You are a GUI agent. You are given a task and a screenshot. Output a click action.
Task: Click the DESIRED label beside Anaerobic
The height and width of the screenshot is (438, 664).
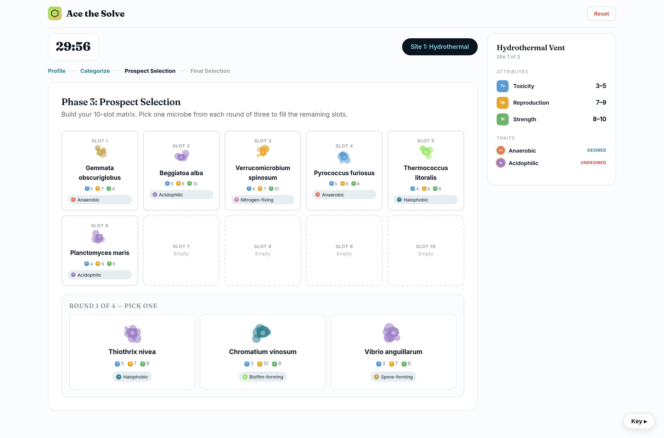[x=597, y=150]
